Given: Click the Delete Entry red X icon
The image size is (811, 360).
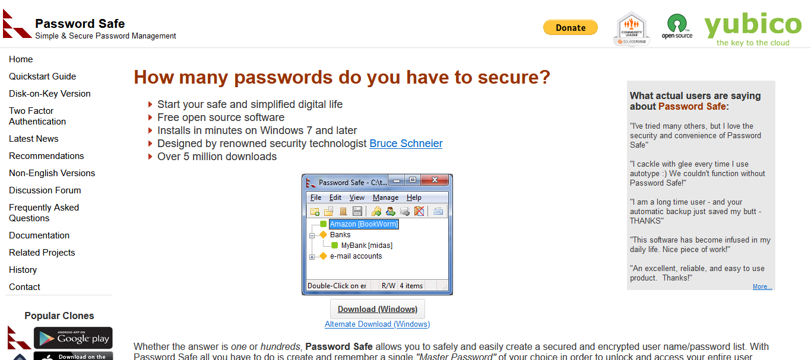Looking at the screenshot, I should click(419, 211).
